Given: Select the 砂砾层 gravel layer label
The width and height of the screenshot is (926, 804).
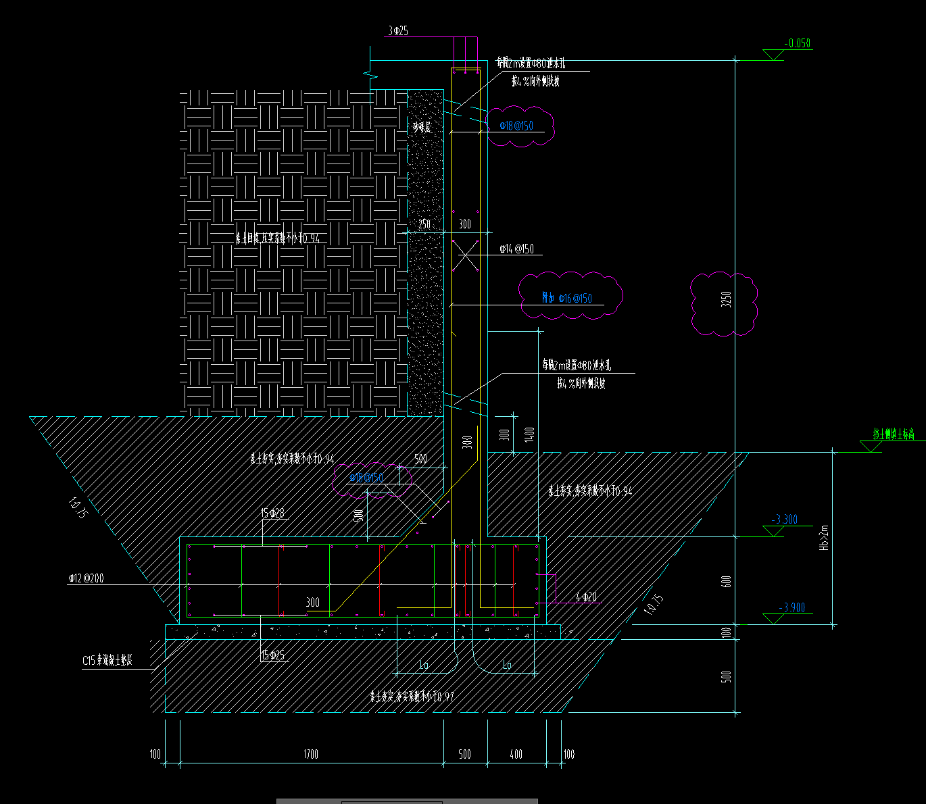Looking at the screenshot, I should [x=422, y=127].
